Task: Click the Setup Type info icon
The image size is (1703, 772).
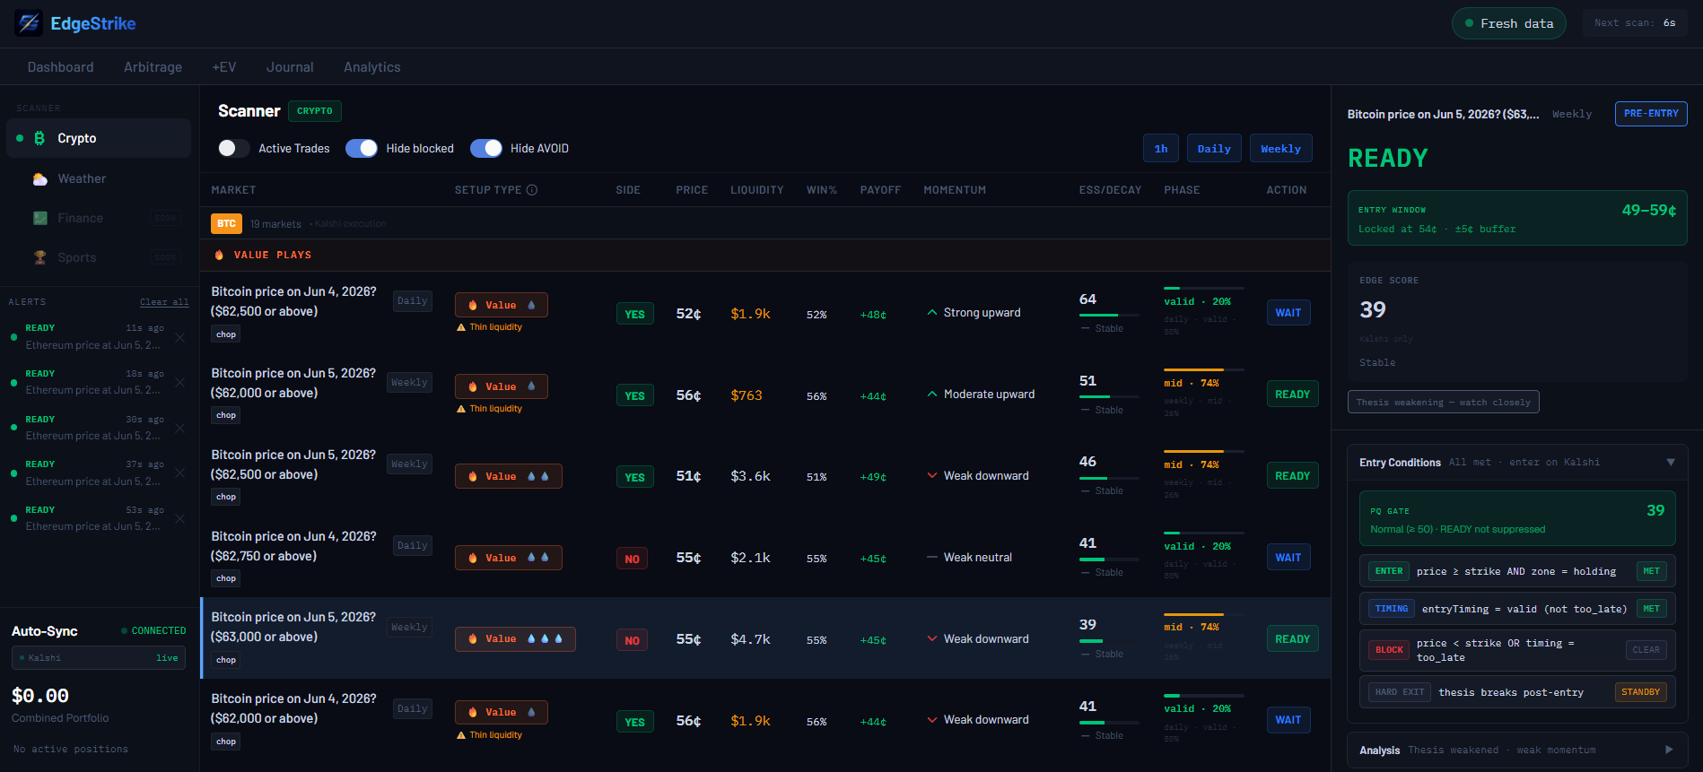Action: (x=532, y=190)
